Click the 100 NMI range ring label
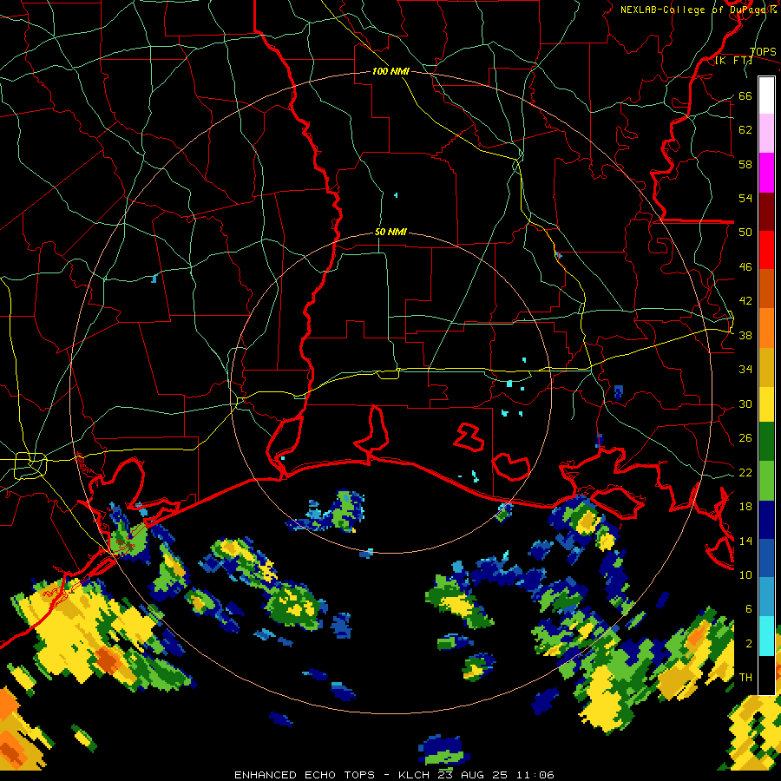Image resolution: width=781 pixels, height=781 pixels. click(390, 71)
